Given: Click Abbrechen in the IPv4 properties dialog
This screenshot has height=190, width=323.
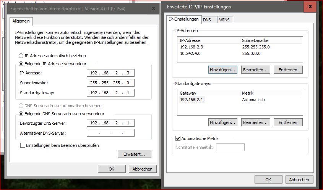Looking at the screenshot, I should [x=142, y=169].
